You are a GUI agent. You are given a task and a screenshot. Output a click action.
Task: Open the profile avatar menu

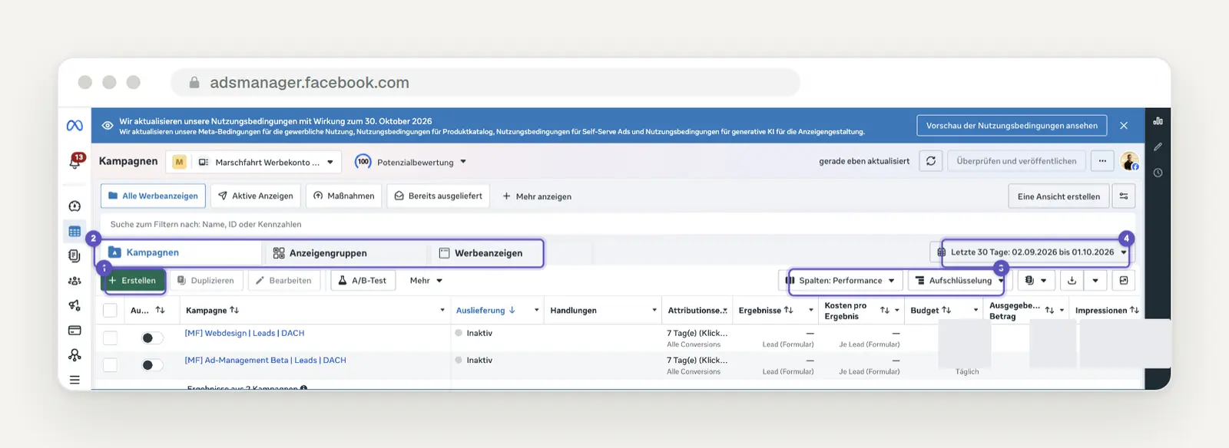pos(1129,161)
